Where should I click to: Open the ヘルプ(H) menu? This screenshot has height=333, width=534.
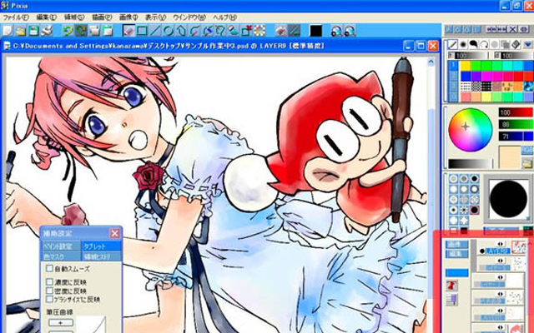coord(224,17)
